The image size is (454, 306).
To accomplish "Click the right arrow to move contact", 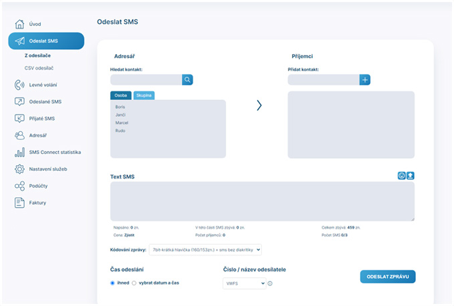I will coord(259,105).
